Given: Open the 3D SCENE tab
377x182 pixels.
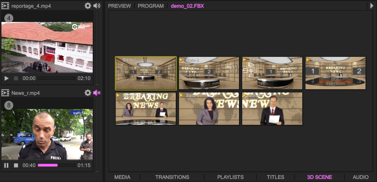Looking at the screenshot, I should 319,177.
